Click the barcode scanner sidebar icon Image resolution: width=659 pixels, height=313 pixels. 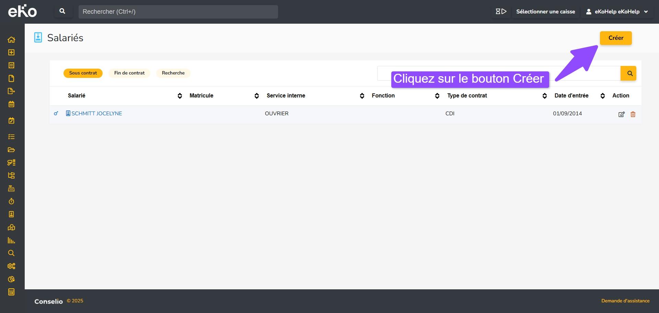click(11, 162)
